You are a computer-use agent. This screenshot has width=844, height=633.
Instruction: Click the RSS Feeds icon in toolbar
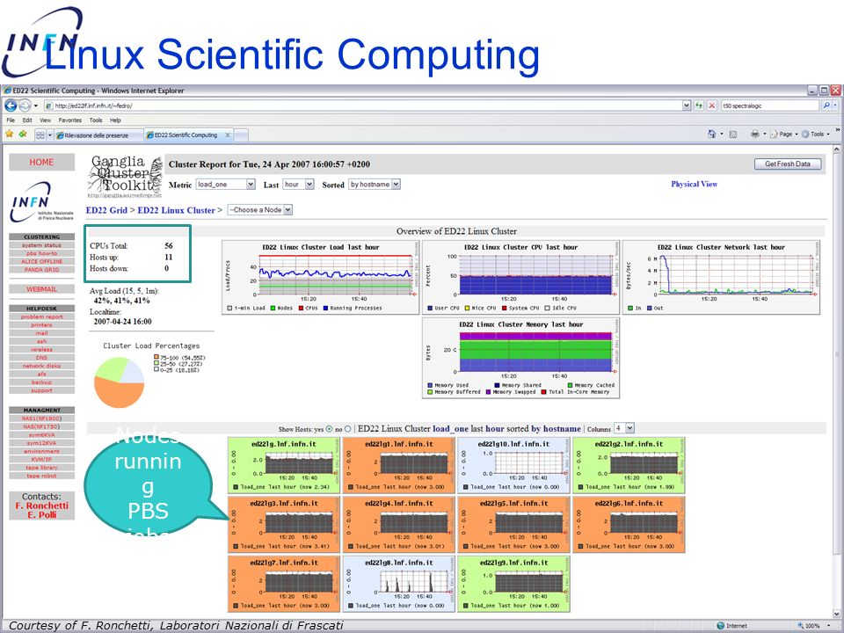(732, 134)
